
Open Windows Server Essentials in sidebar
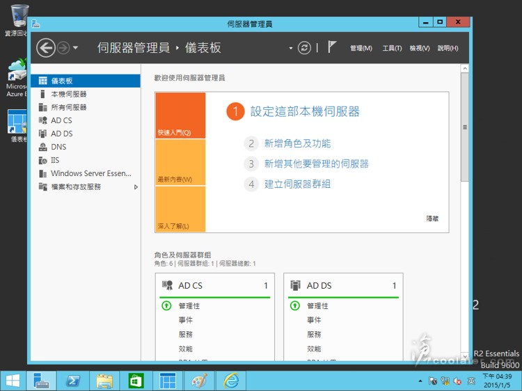pyautogui.click(x=86, y=173)
